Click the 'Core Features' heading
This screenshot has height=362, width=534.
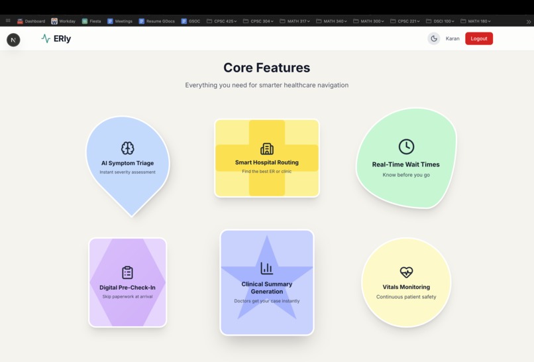pos(266,68)
